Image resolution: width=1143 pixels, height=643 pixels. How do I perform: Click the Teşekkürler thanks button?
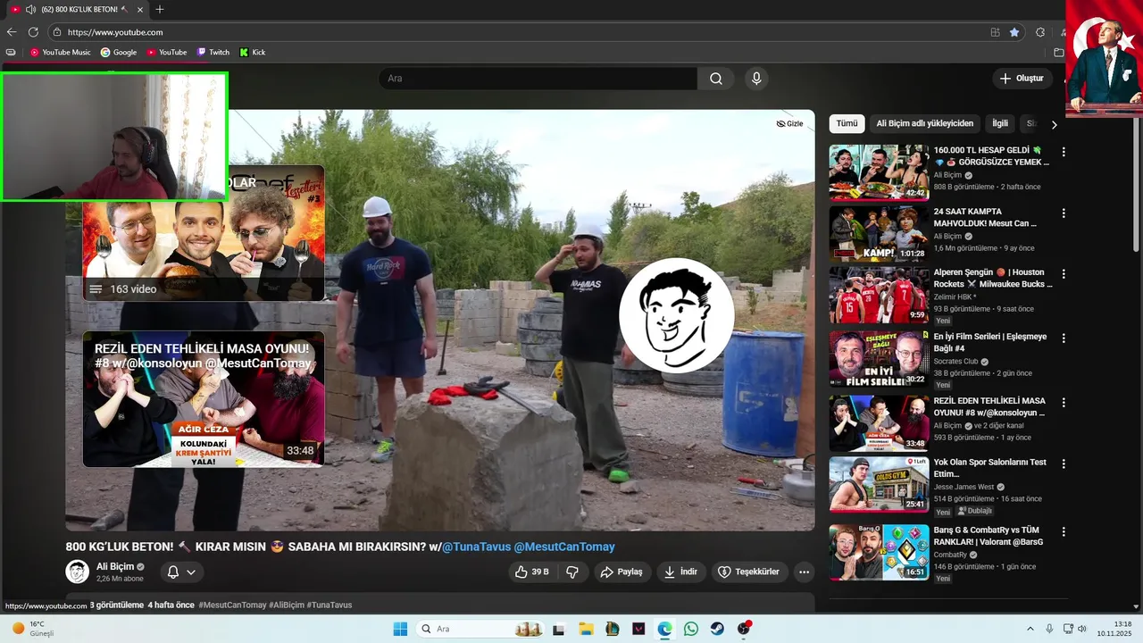tap(749, 572)
